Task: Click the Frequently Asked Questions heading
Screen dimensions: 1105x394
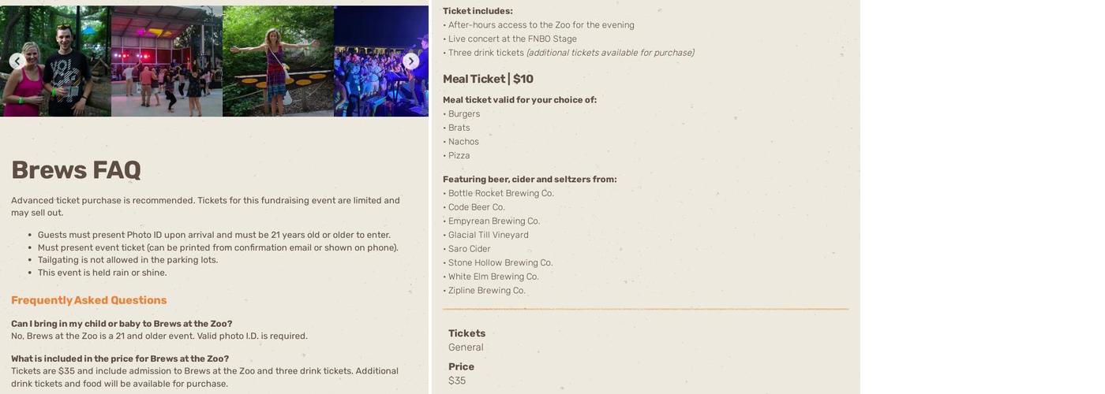Action: 88,300
